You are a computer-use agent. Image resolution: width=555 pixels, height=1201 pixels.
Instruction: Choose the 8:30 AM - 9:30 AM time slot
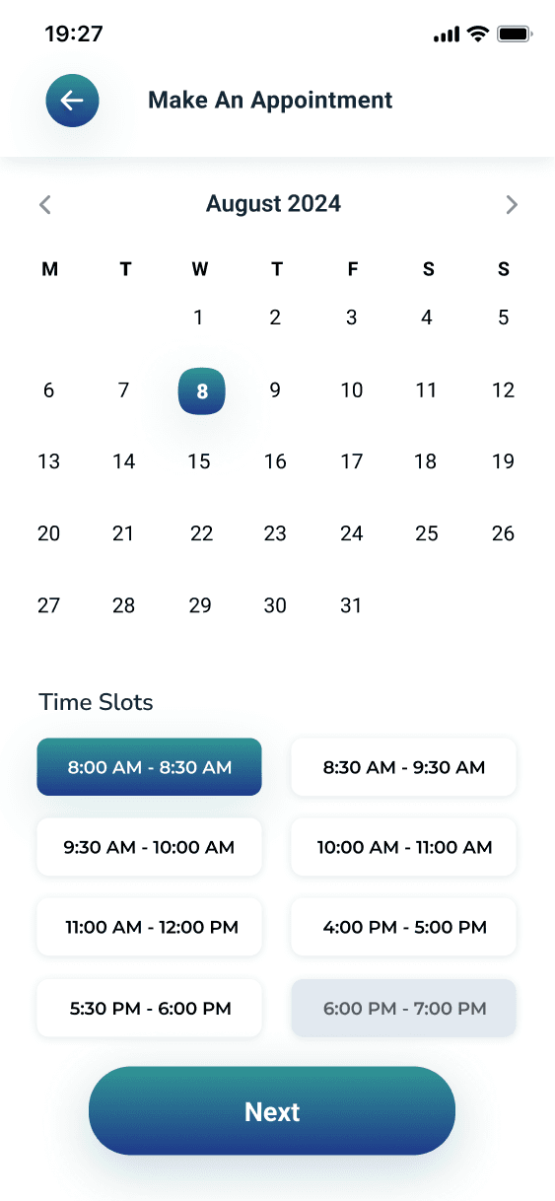point(404,767)
